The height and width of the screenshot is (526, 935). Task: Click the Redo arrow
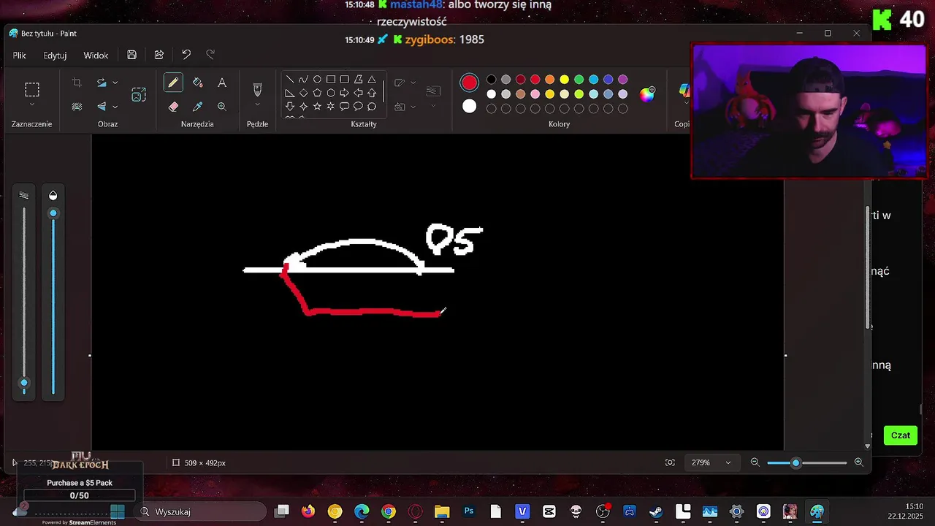tap(210, 55)
